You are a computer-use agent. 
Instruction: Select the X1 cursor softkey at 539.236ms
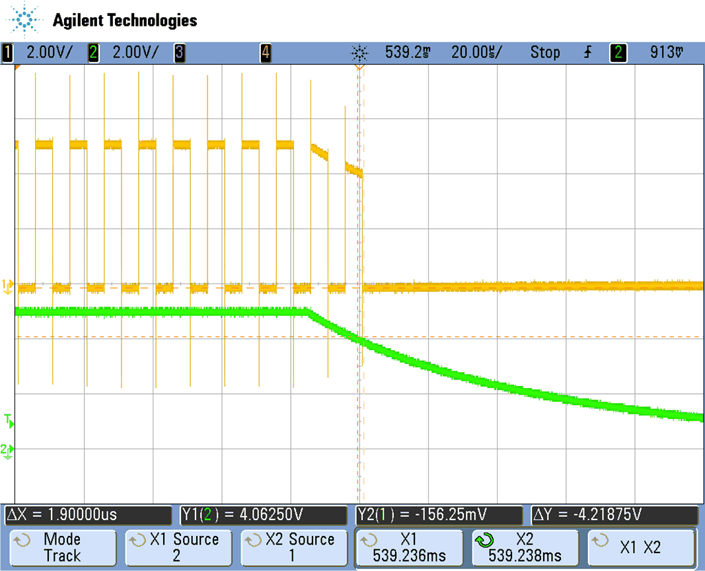click(408, 547)
